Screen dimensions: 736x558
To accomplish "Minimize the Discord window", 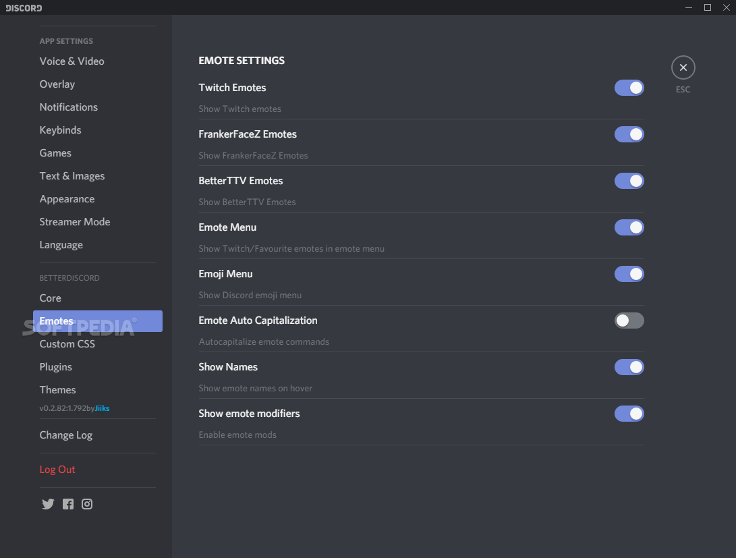I will pyautogui.click(x=689, y=7).
